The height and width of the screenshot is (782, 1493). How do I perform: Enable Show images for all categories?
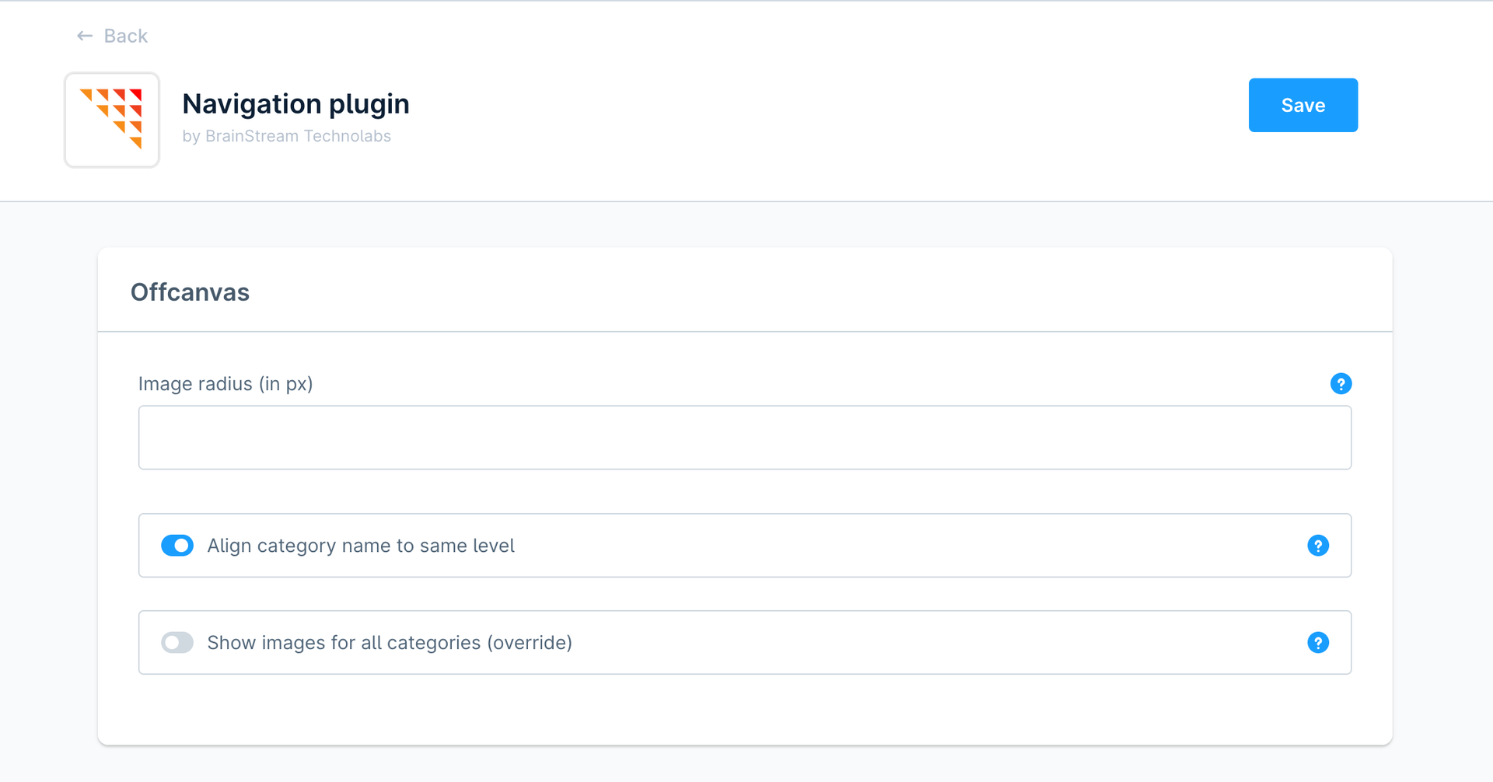[177, 643]
